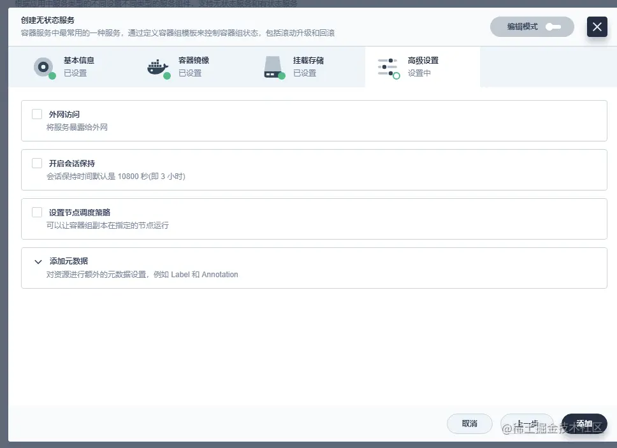Enable the 外网访问 checkbox
The image size is (617, 448).
(37, 114)
